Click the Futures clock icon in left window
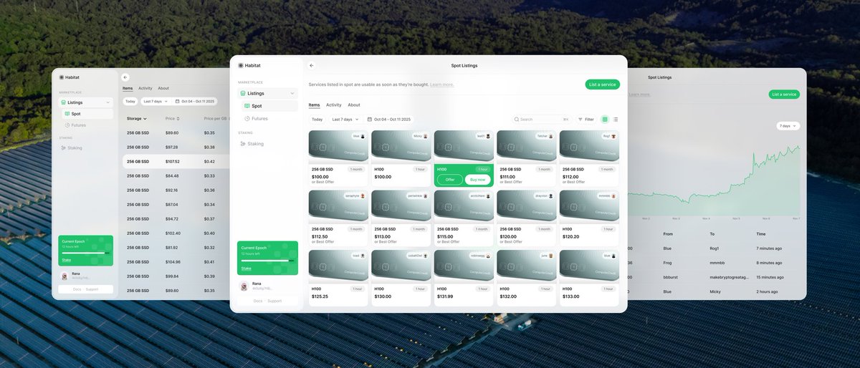Viewport: 860px width, 368px height. point(67,125)
